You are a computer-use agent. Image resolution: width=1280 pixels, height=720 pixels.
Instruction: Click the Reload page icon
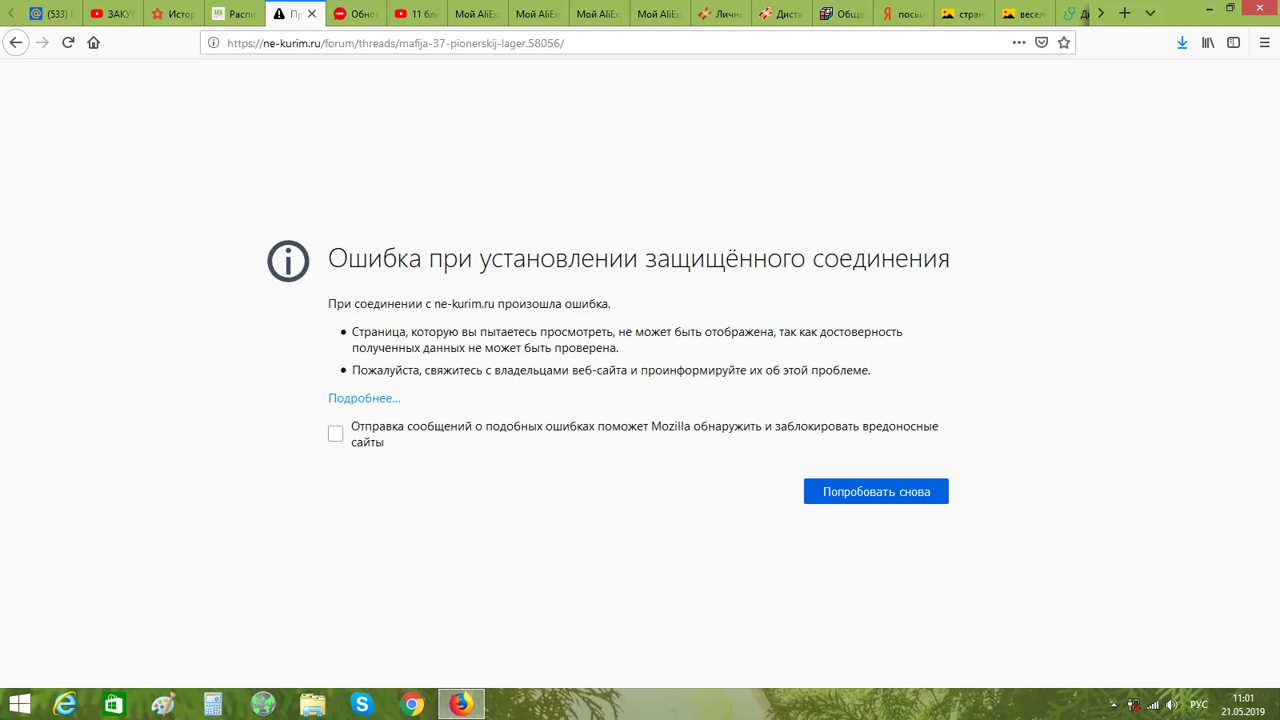coord(68,42)
